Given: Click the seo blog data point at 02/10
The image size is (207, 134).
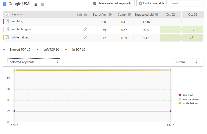Looking at the screenshot, I should point(14,111).
